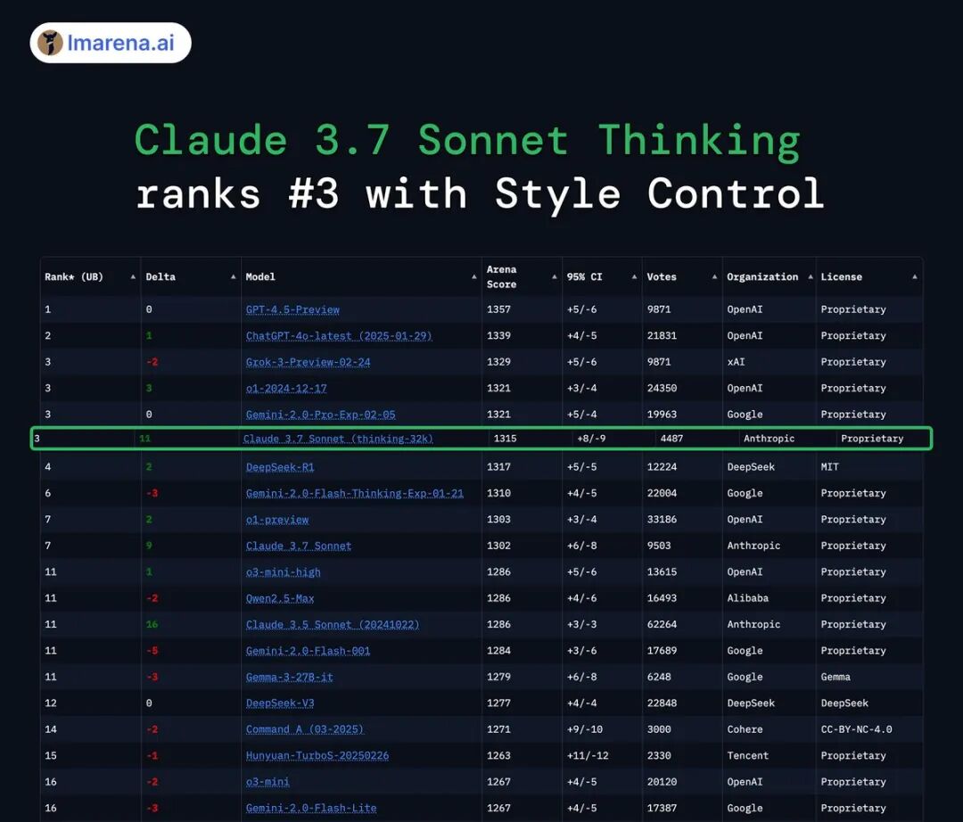The height and width of the screenshot is (822, 963).
Task: Click the +11/-12 confidence interval cell
Action: click(x=587, y=756)
